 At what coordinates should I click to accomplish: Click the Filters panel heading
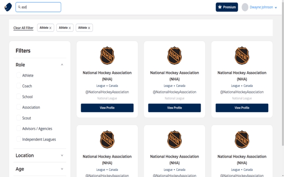[23, 51]
